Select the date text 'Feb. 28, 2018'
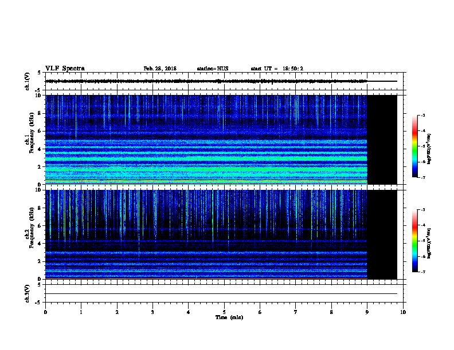Image resolution: width=454 pixels, height=350 pixels. pos(160,69)
